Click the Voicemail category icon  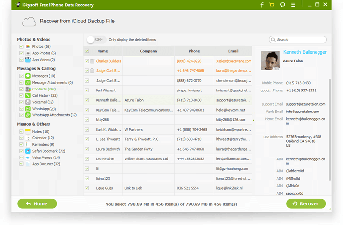click(x=28, y=102)
